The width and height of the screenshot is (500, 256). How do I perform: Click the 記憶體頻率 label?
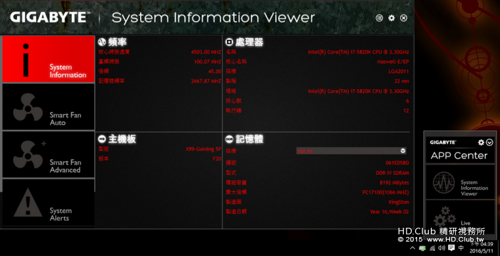pos(111,81)
